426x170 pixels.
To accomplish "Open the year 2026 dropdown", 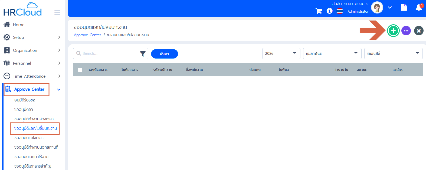I will point(281,53).
